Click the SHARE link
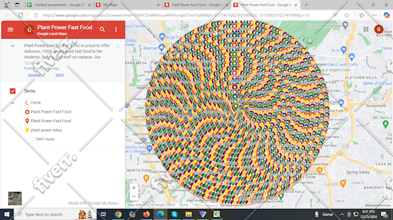Image resolution: width=393 pixels, height=220 pixels. pyautogui.click(x=34, y=75)
